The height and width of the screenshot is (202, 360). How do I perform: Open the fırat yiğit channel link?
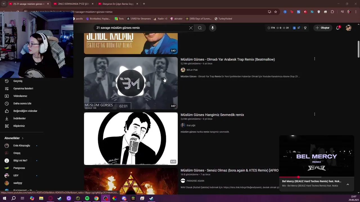(x=191, y=125)
